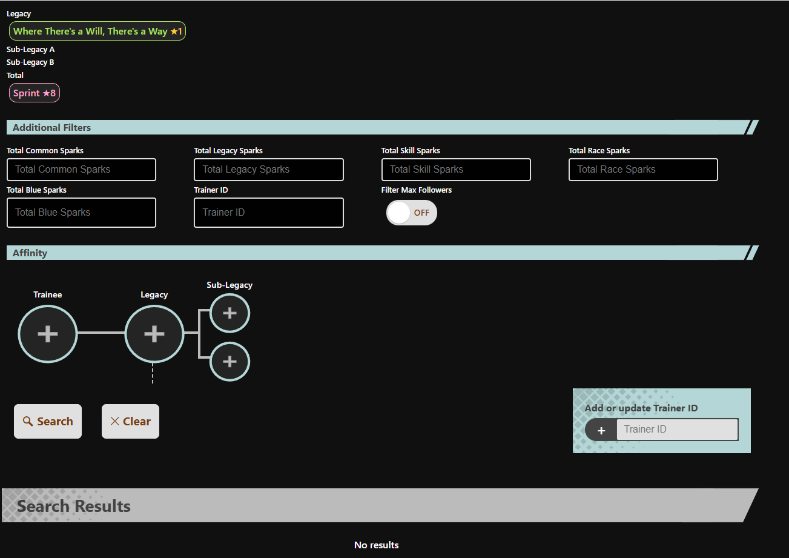789x558 pixels.
Task: Focus the Total Common Sparks field
Action: click(x=81, y=170)
